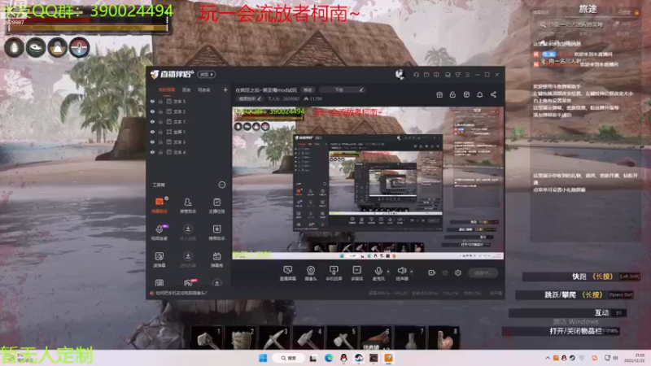Click the share icon beside the bell
Screen dimensions: 651x366
click(493, 94)
